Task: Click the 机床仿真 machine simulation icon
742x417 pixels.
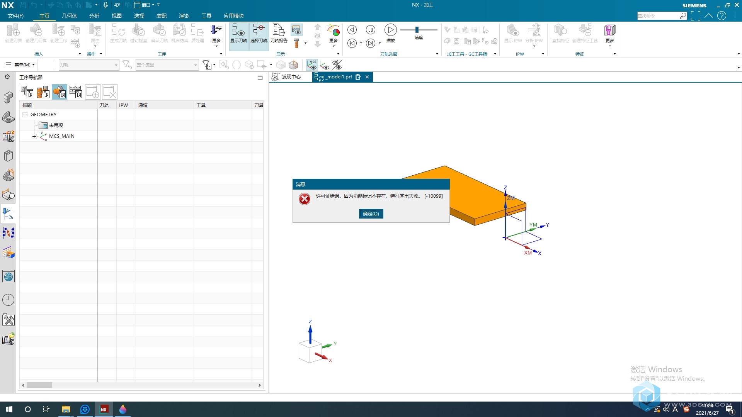Action: pos(179,33)
